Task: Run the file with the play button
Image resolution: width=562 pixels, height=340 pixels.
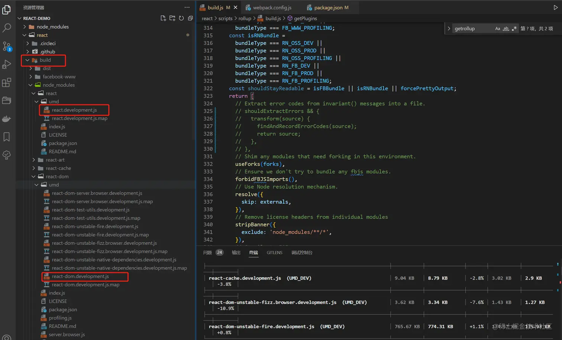Action: (x=555, y=7)
